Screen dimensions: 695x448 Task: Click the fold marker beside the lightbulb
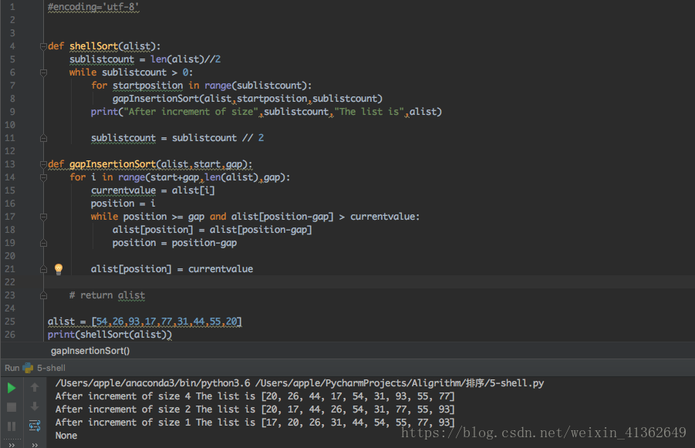click(x=43, y=269)
